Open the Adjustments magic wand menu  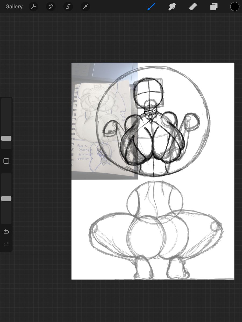(x=51, y=7)
